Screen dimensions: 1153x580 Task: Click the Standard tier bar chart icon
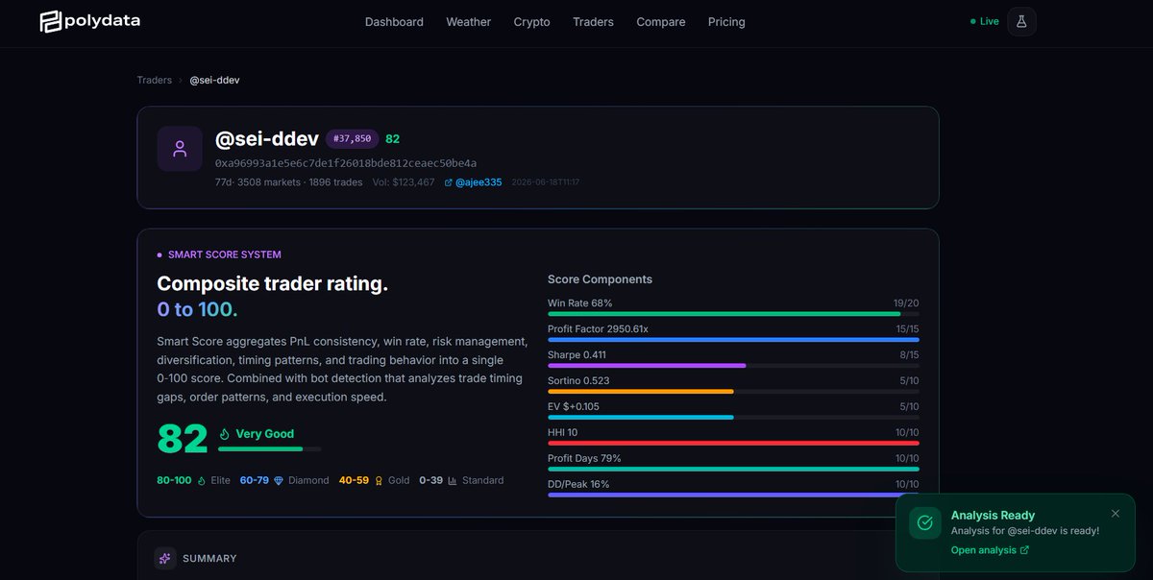point(453,480)
